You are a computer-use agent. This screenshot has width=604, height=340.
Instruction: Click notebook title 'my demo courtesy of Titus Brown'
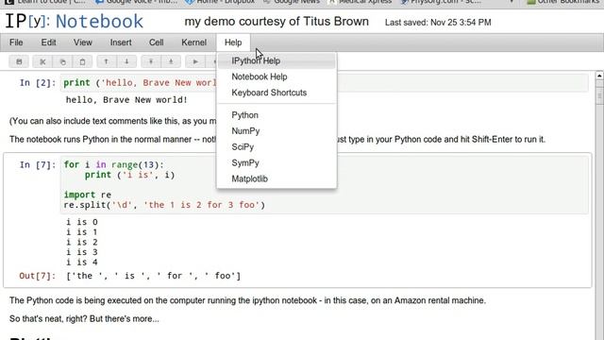pyautogui.click(x=277, y=21)
